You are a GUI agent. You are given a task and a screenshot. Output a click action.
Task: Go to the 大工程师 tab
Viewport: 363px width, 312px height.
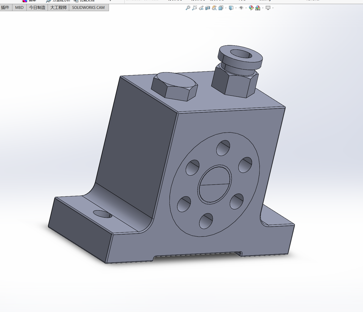tap(59, 8)
